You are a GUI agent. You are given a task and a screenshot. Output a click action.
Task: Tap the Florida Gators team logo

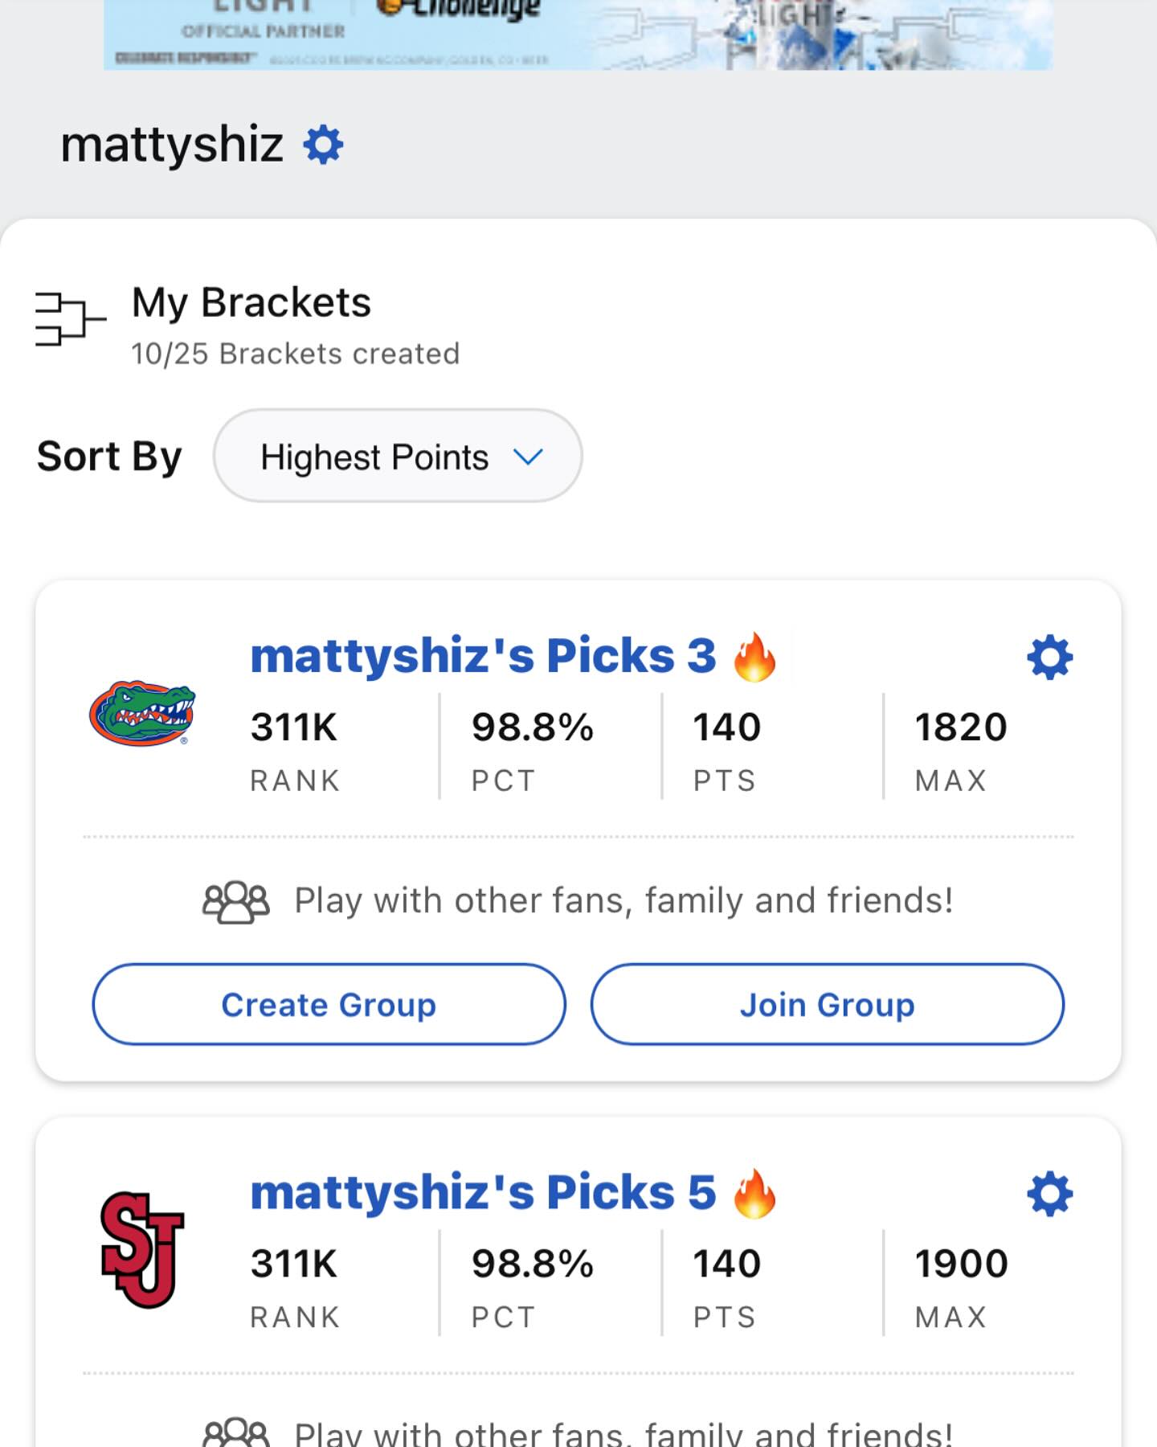(142, 714)
